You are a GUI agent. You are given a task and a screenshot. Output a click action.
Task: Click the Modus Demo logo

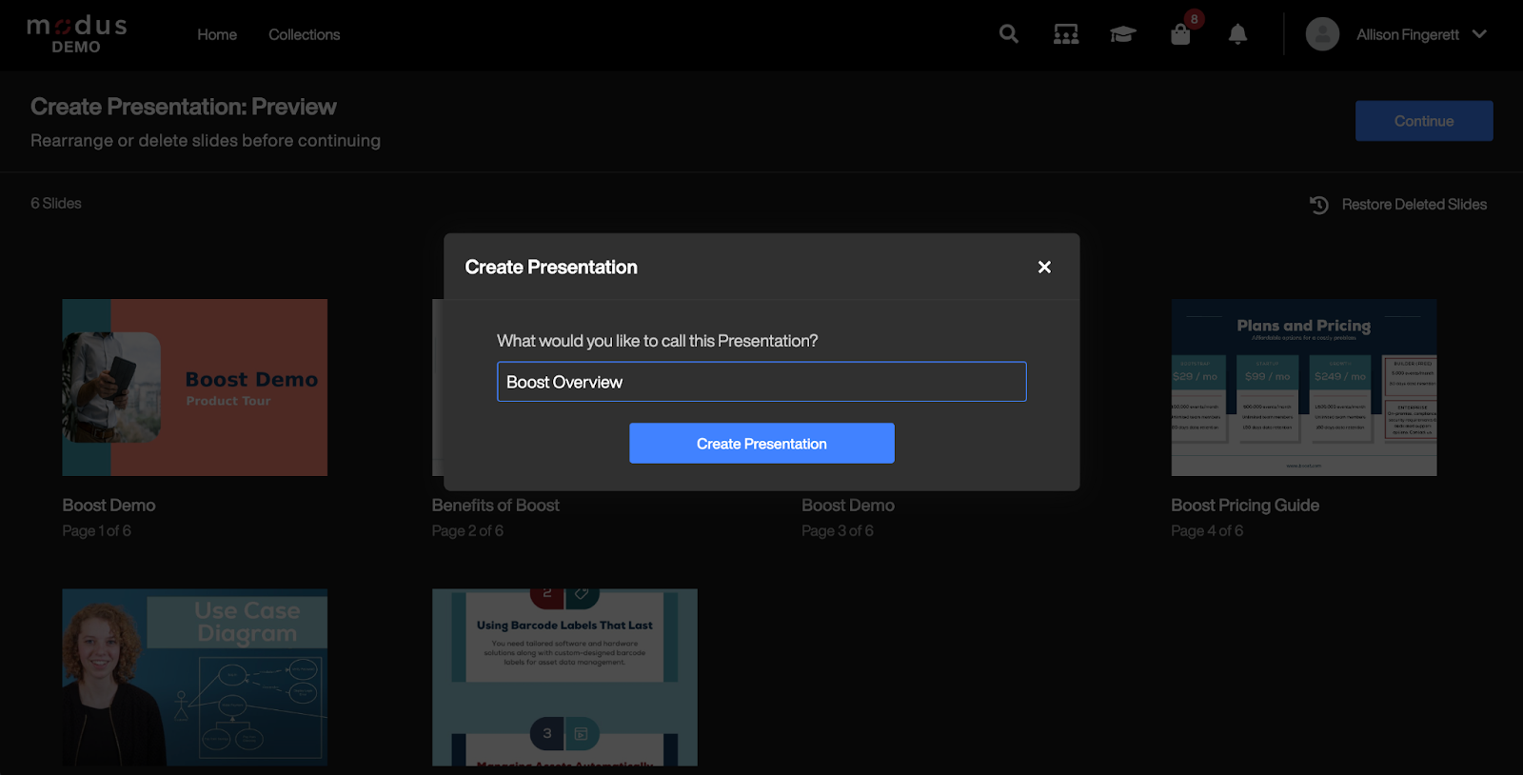tap(76, 34)
